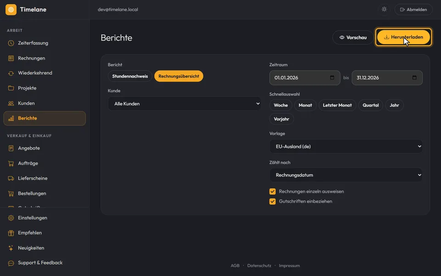441x276 pixels.
Task: Click the Neuigkeiten sparkle icon
Action: tap(11, 248)
